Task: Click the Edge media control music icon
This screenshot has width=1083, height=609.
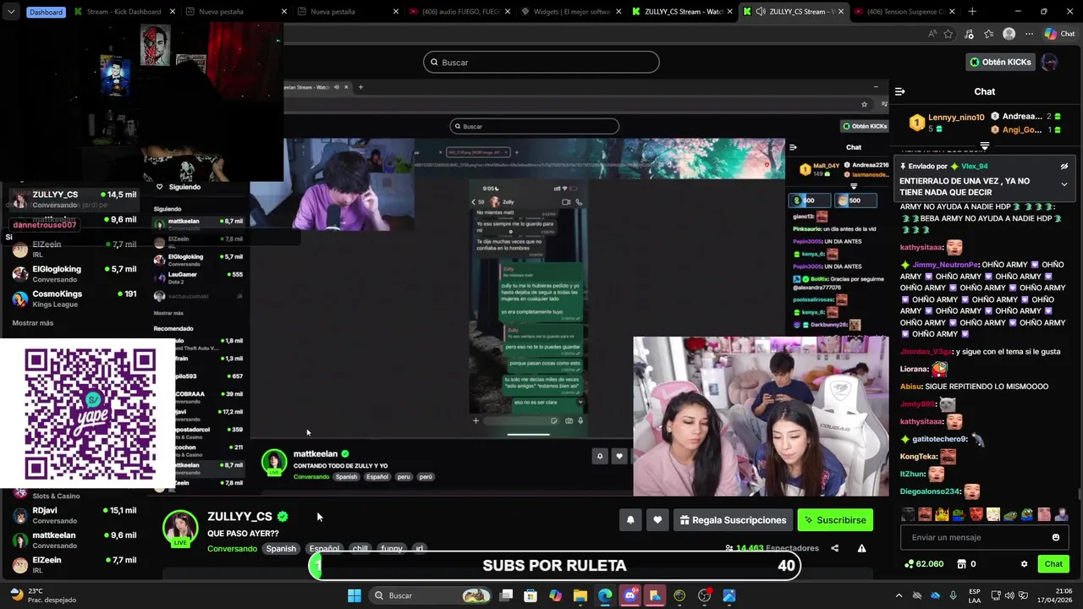Action: 969,34
